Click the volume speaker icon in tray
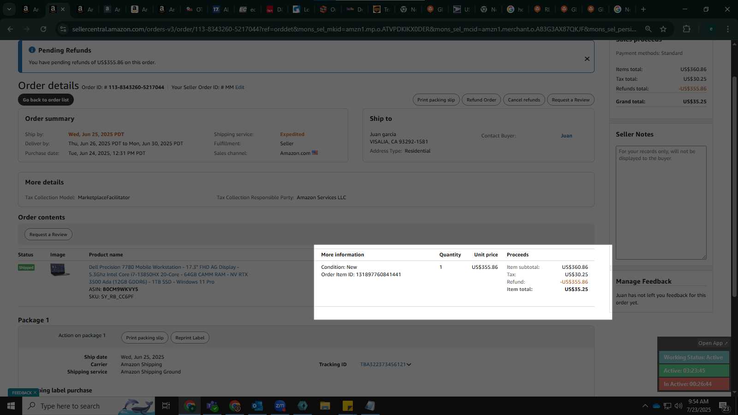This screenshot has height=415, width=738. (x=678, y=406)
